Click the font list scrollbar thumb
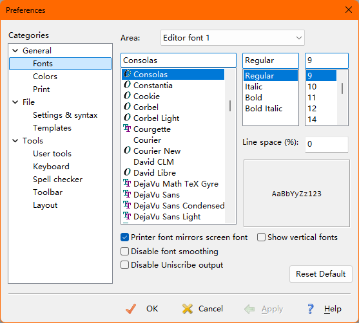The width and height of the screenshot is (359, 323). pyautogui.click(x=230, y=106)
